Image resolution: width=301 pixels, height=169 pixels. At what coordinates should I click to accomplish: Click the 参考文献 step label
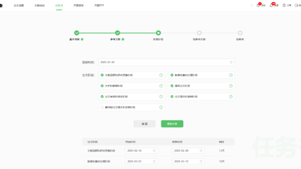pos(115,39)
